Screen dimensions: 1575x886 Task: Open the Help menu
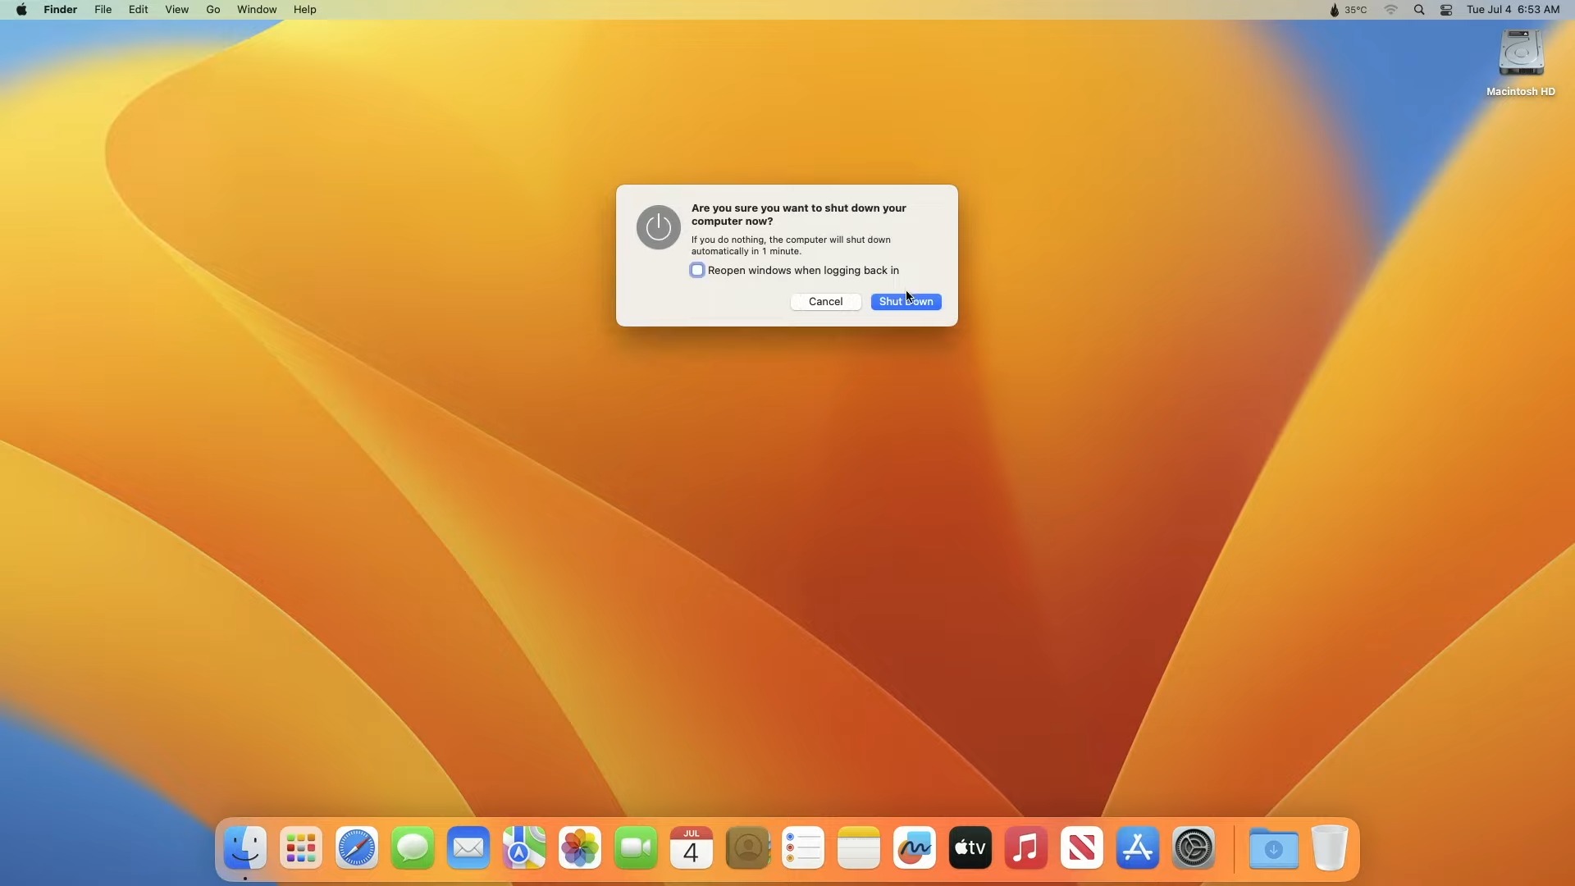tap(304, 9)
